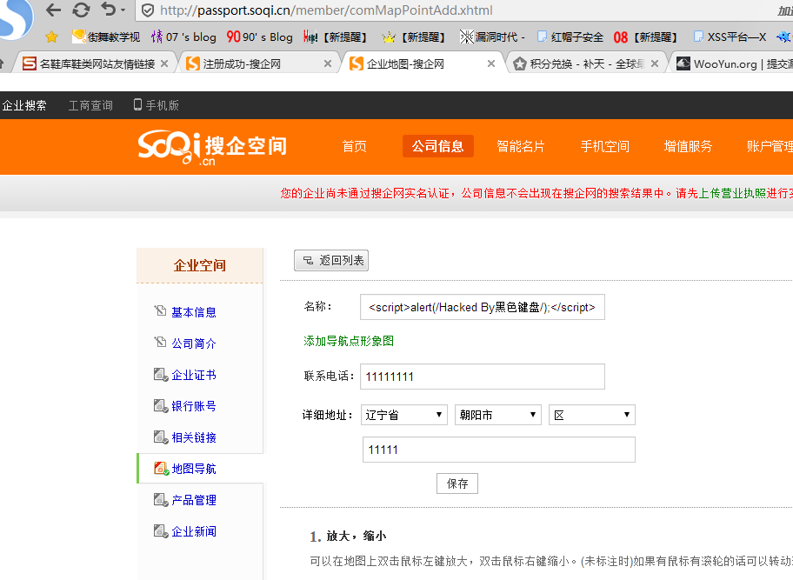Select 公司信息 nav item
793x580 pixels.
[438, 146]
